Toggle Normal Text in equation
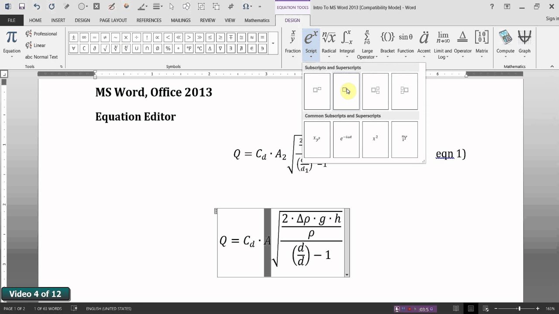559x314 pixels. coord(41,57)
